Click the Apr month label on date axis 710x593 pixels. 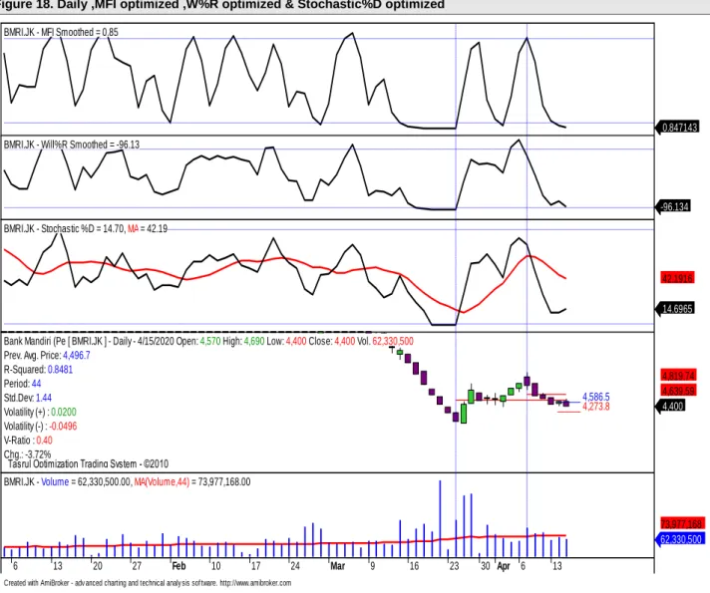(x=504, y=566)
